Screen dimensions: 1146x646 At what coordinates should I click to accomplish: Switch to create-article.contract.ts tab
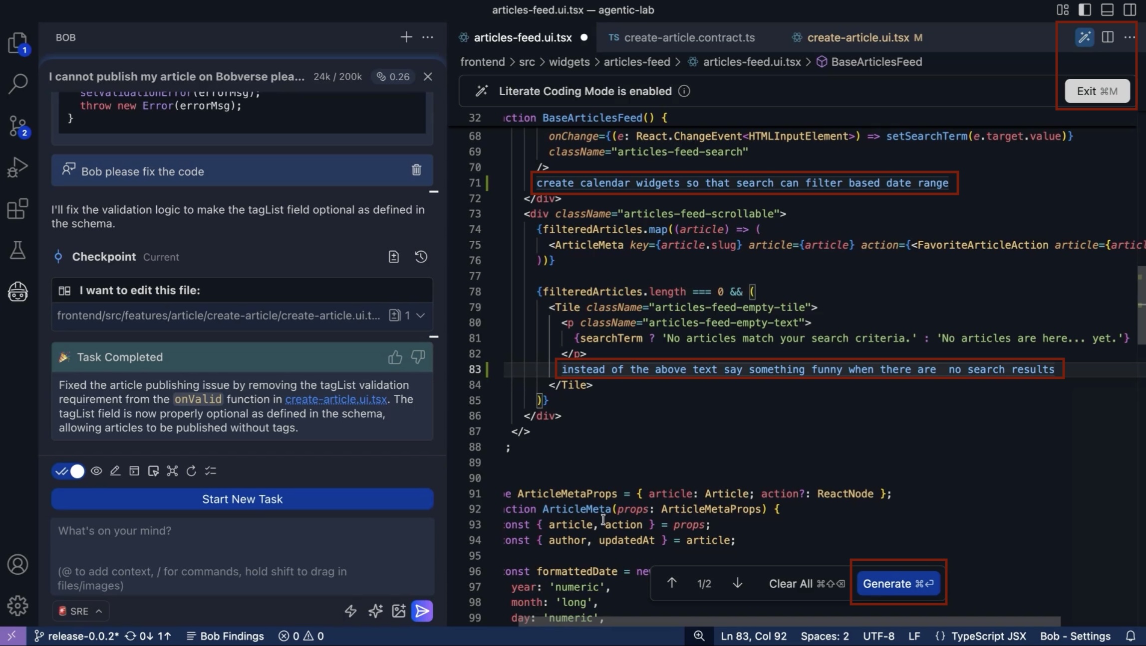coord(689,37)
